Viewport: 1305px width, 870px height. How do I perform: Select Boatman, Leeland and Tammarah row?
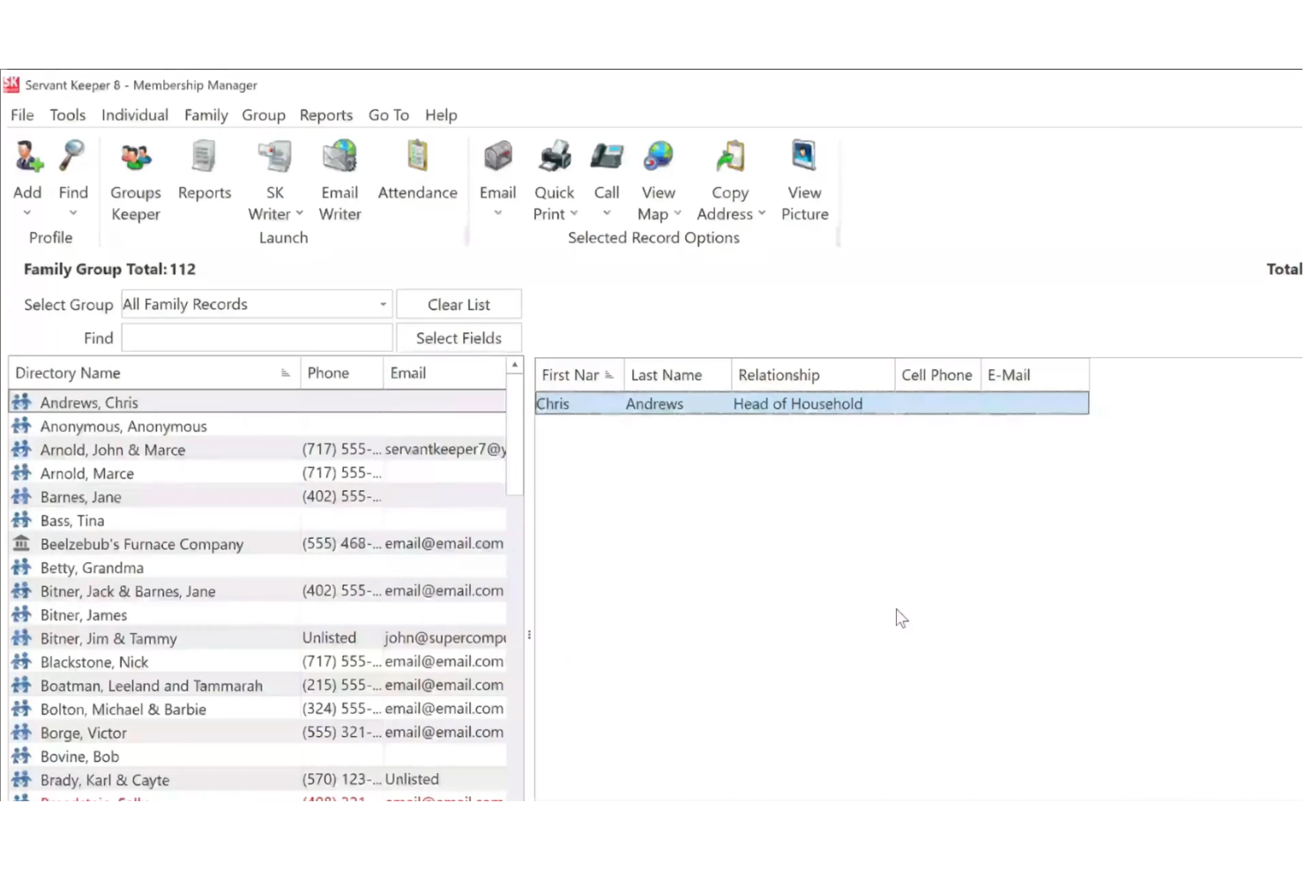point(257,686)
